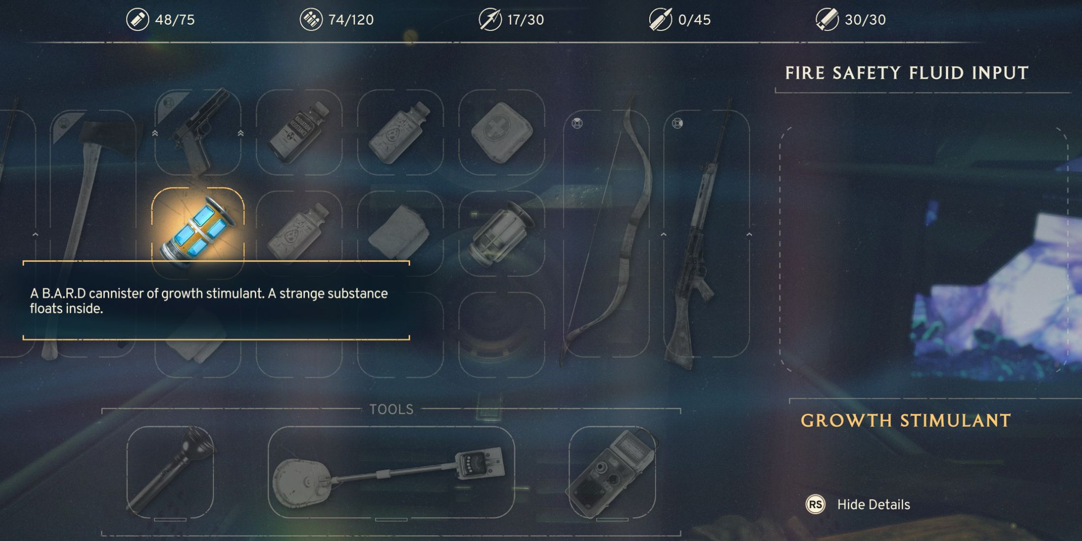The image size is (1082, 541).
Task: Select the pistol in inventory
Action: click(198, 132)
